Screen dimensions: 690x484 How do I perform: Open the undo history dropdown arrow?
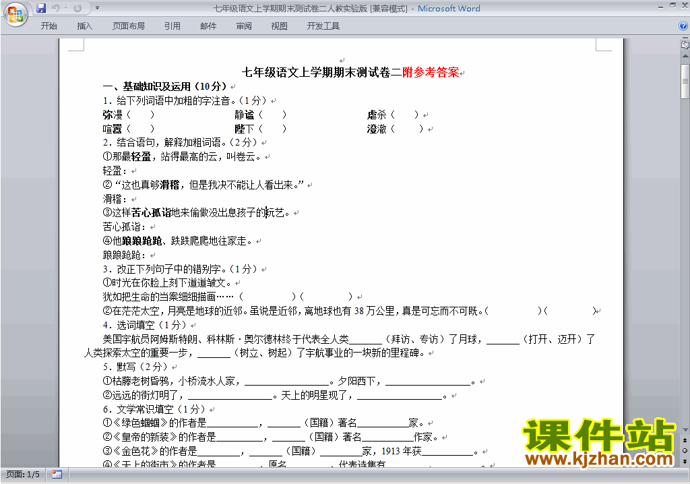(x=65, y=8)
